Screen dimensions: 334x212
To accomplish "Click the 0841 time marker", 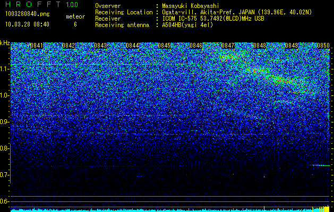I will [x=37, y=46].
